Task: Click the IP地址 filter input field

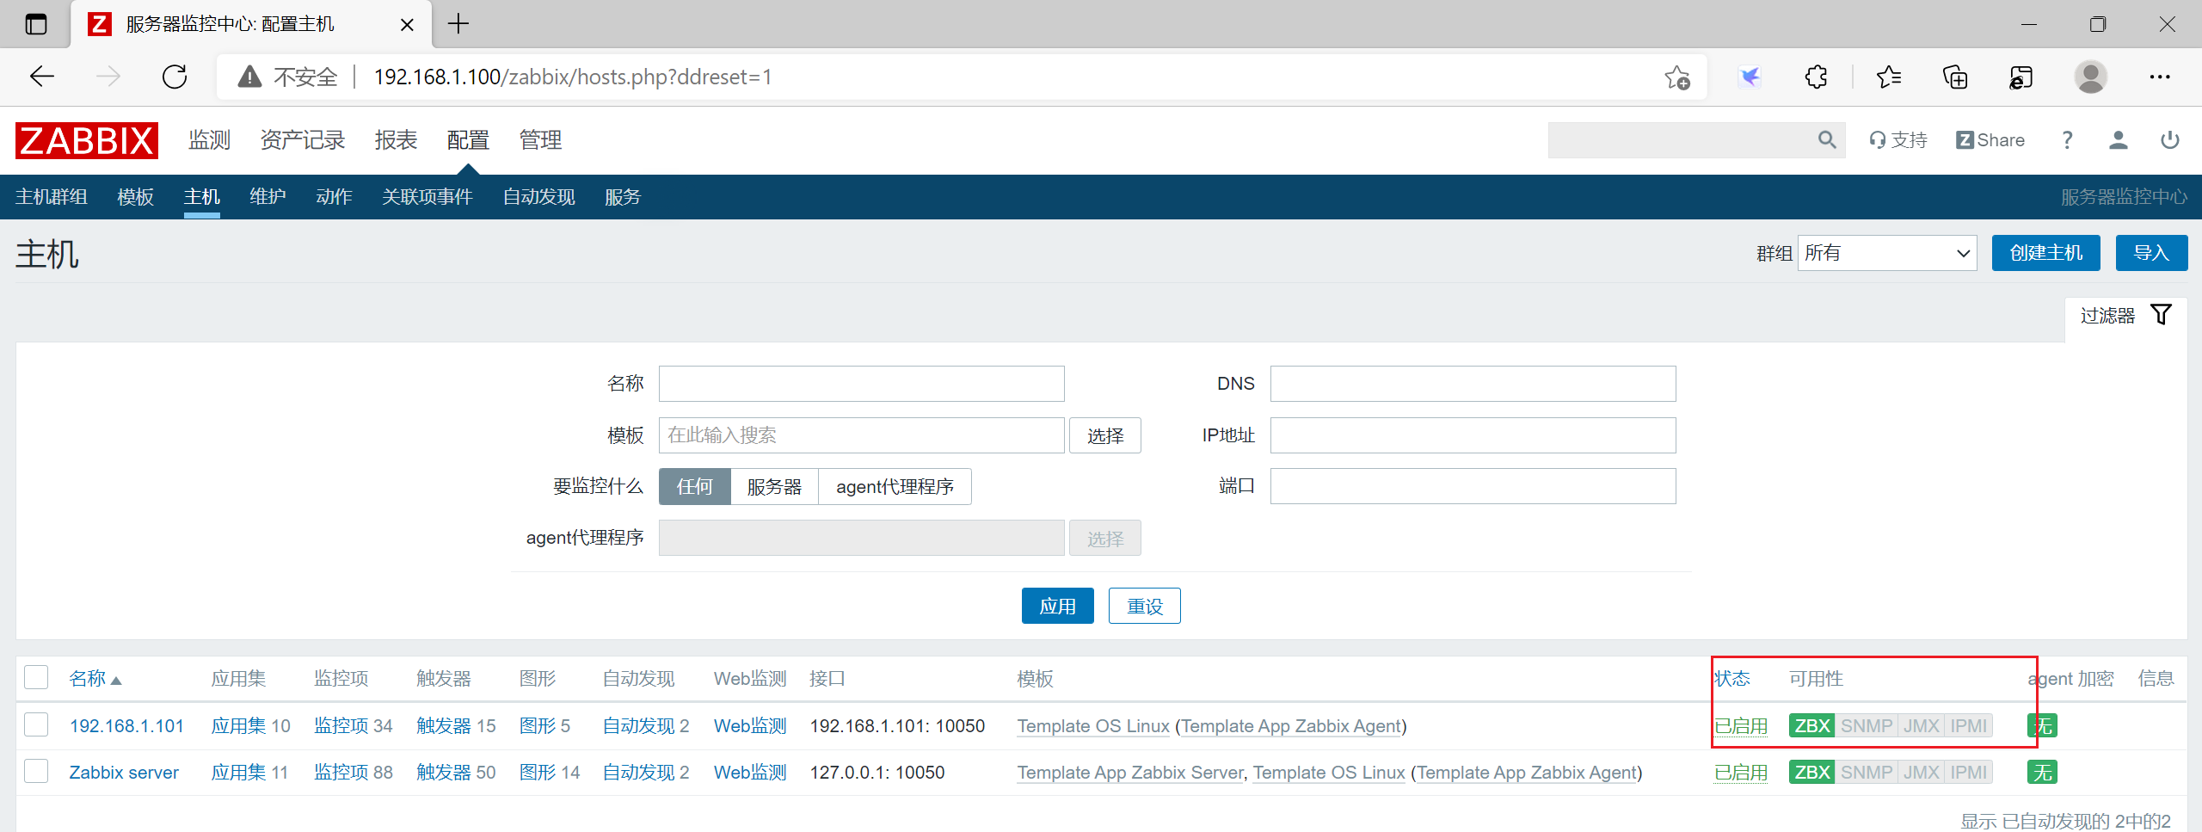Action: tap(1473, 435)
